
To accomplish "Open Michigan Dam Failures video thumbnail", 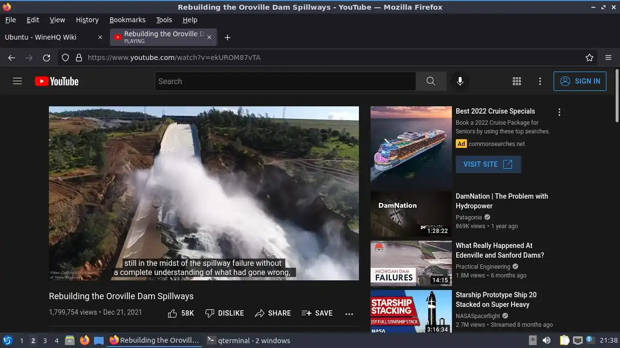I will click(411, 263).
